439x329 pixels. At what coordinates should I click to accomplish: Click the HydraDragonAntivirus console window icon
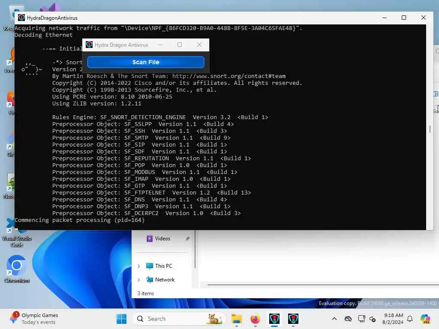[x=21, y=18]
